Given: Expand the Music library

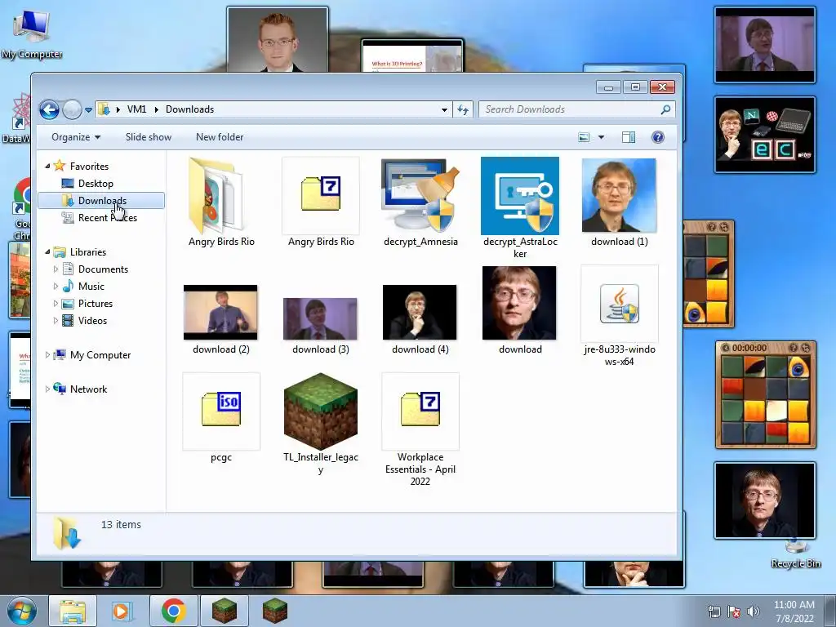Looking at the screenshot, I should (56, 287).
